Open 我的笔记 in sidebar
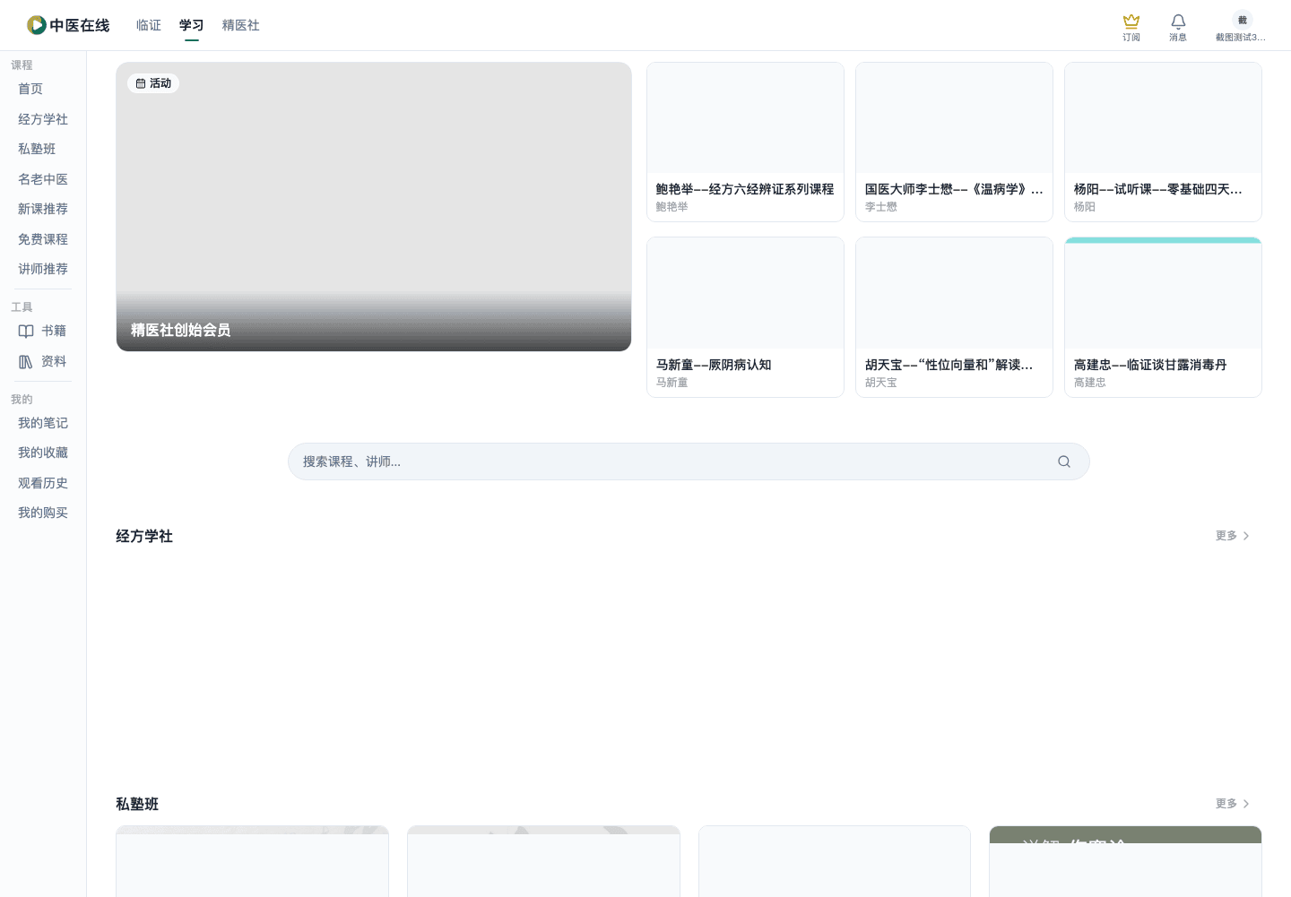Viewport: 1291px width, 897px height. pos(43,423)
